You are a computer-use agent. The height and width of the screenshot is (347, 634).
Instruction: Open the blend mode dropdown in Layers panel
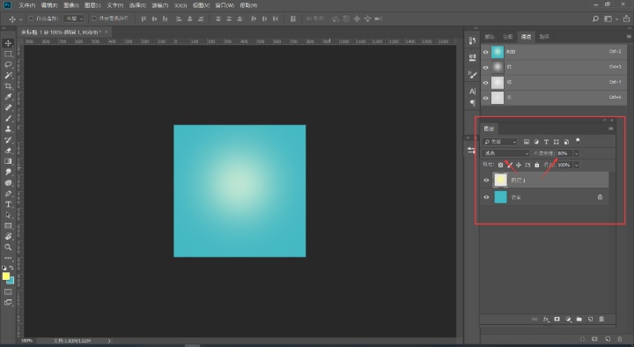(x=505, y=153)
